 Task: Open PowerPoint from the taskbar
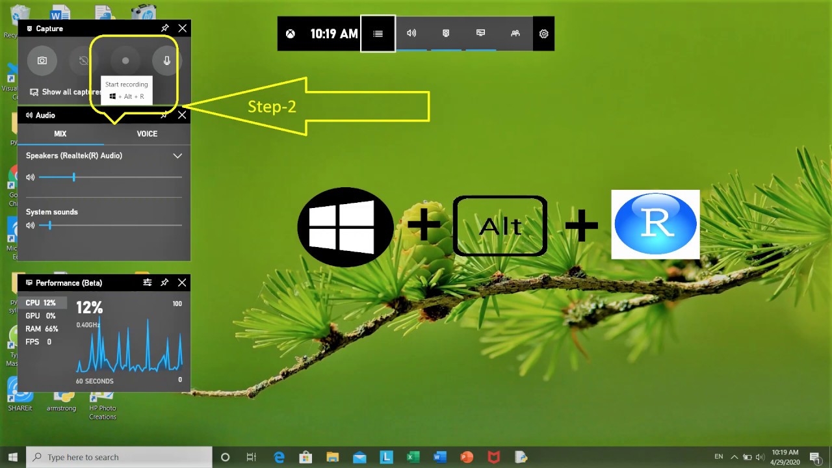pyautogui.click(x=466, y=457)
